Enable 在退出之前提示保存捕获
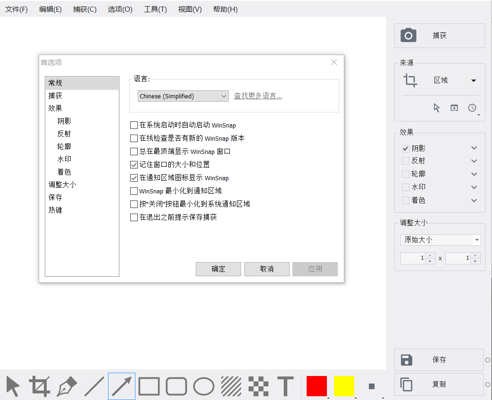Screen dimensions: 492x400 tap(133, 217)
